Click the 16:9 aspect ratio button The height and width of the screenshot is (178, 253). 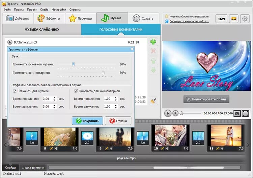point(221,19)
